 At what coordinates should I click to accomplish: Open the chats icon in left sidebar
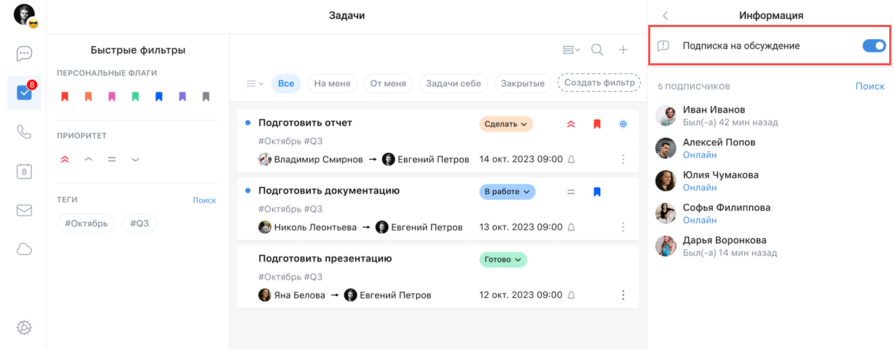pos(24,54)
